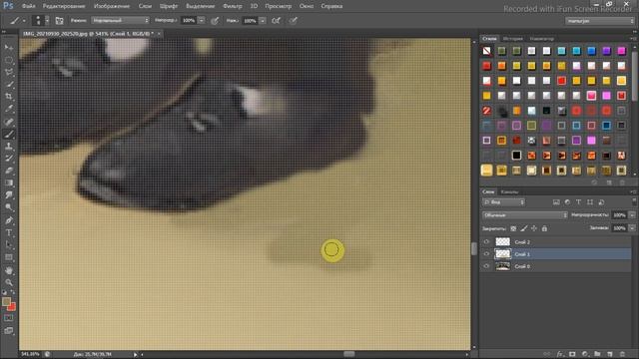Select the History Brush tool

tap(9, 159)
